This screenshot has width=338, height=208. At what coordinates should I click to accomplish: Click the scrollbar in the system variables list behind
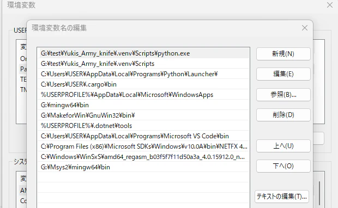pos(319,193)
